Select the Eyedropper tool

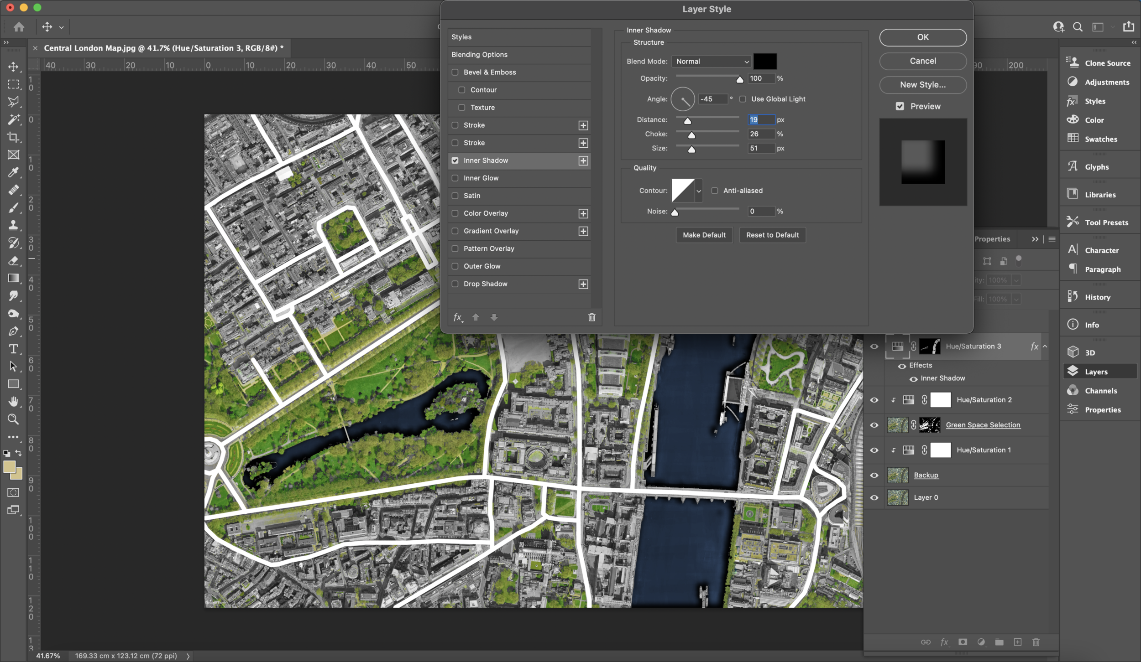click(13, 172)
